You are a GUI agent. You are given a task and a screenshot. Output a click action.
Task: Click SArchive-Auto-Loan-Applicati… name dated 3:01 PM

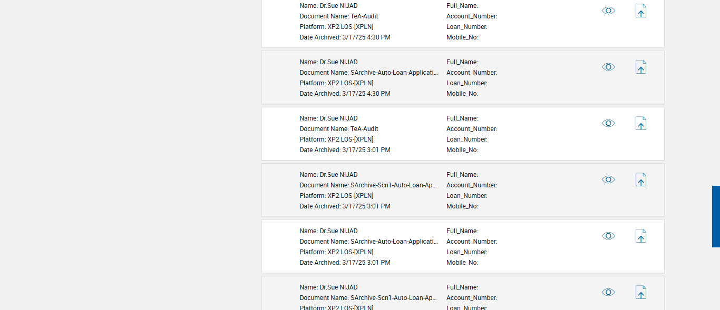click(x=394, y=242)
